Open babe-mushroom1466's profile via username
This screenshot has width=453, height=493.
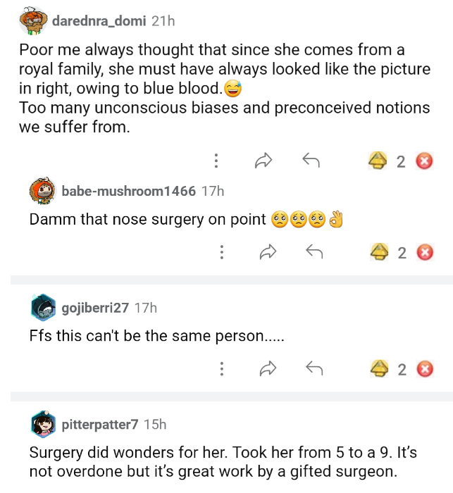click(128, 191)
